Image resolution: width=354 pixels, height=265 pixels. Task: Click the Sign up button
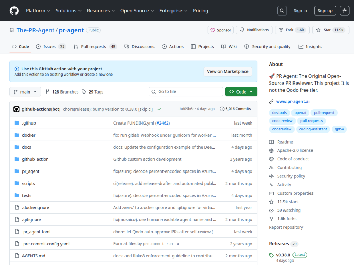pyautogui.click(x=325, y=11)
